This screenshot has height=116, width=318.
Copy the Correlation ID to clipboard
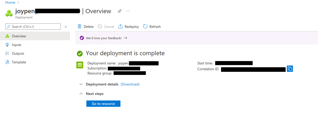290,69
